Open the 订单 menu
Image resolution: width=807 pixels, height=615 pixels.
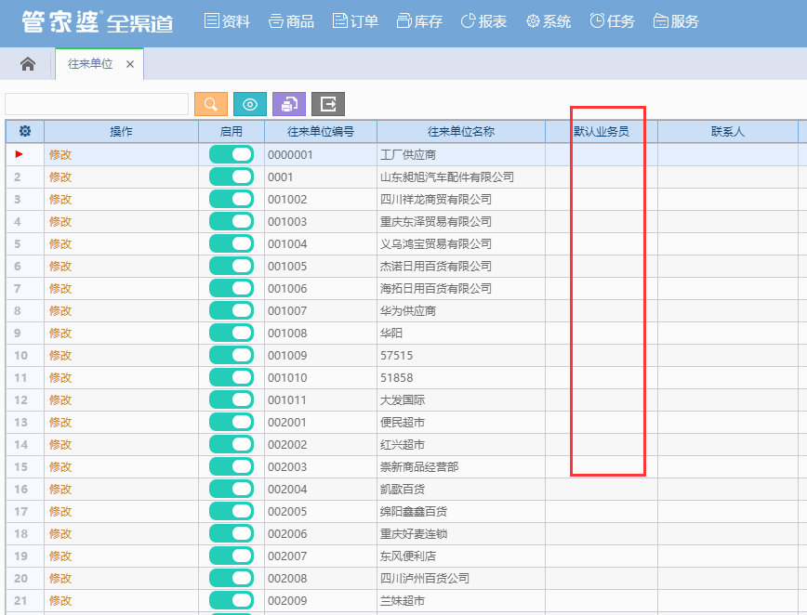pyautogui.click(x=355, y=21)
